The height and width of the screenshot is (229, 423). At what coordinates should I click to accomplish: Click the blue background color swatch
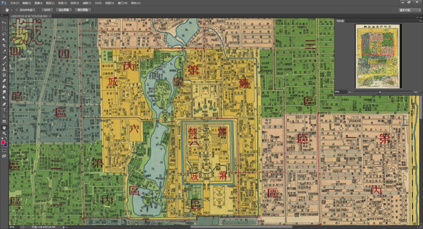tap(5, 144)
